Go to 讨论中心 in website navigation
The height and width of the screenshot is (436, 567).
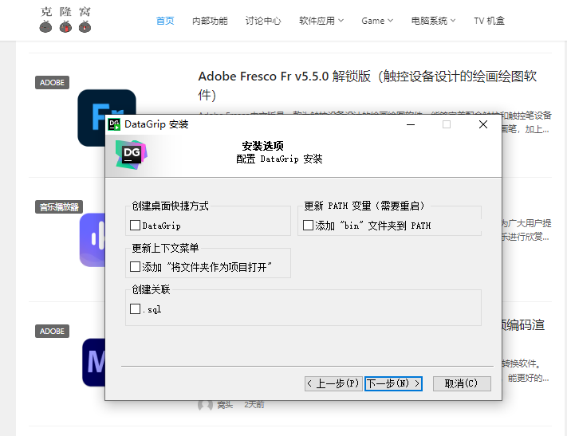click(263, 21)
